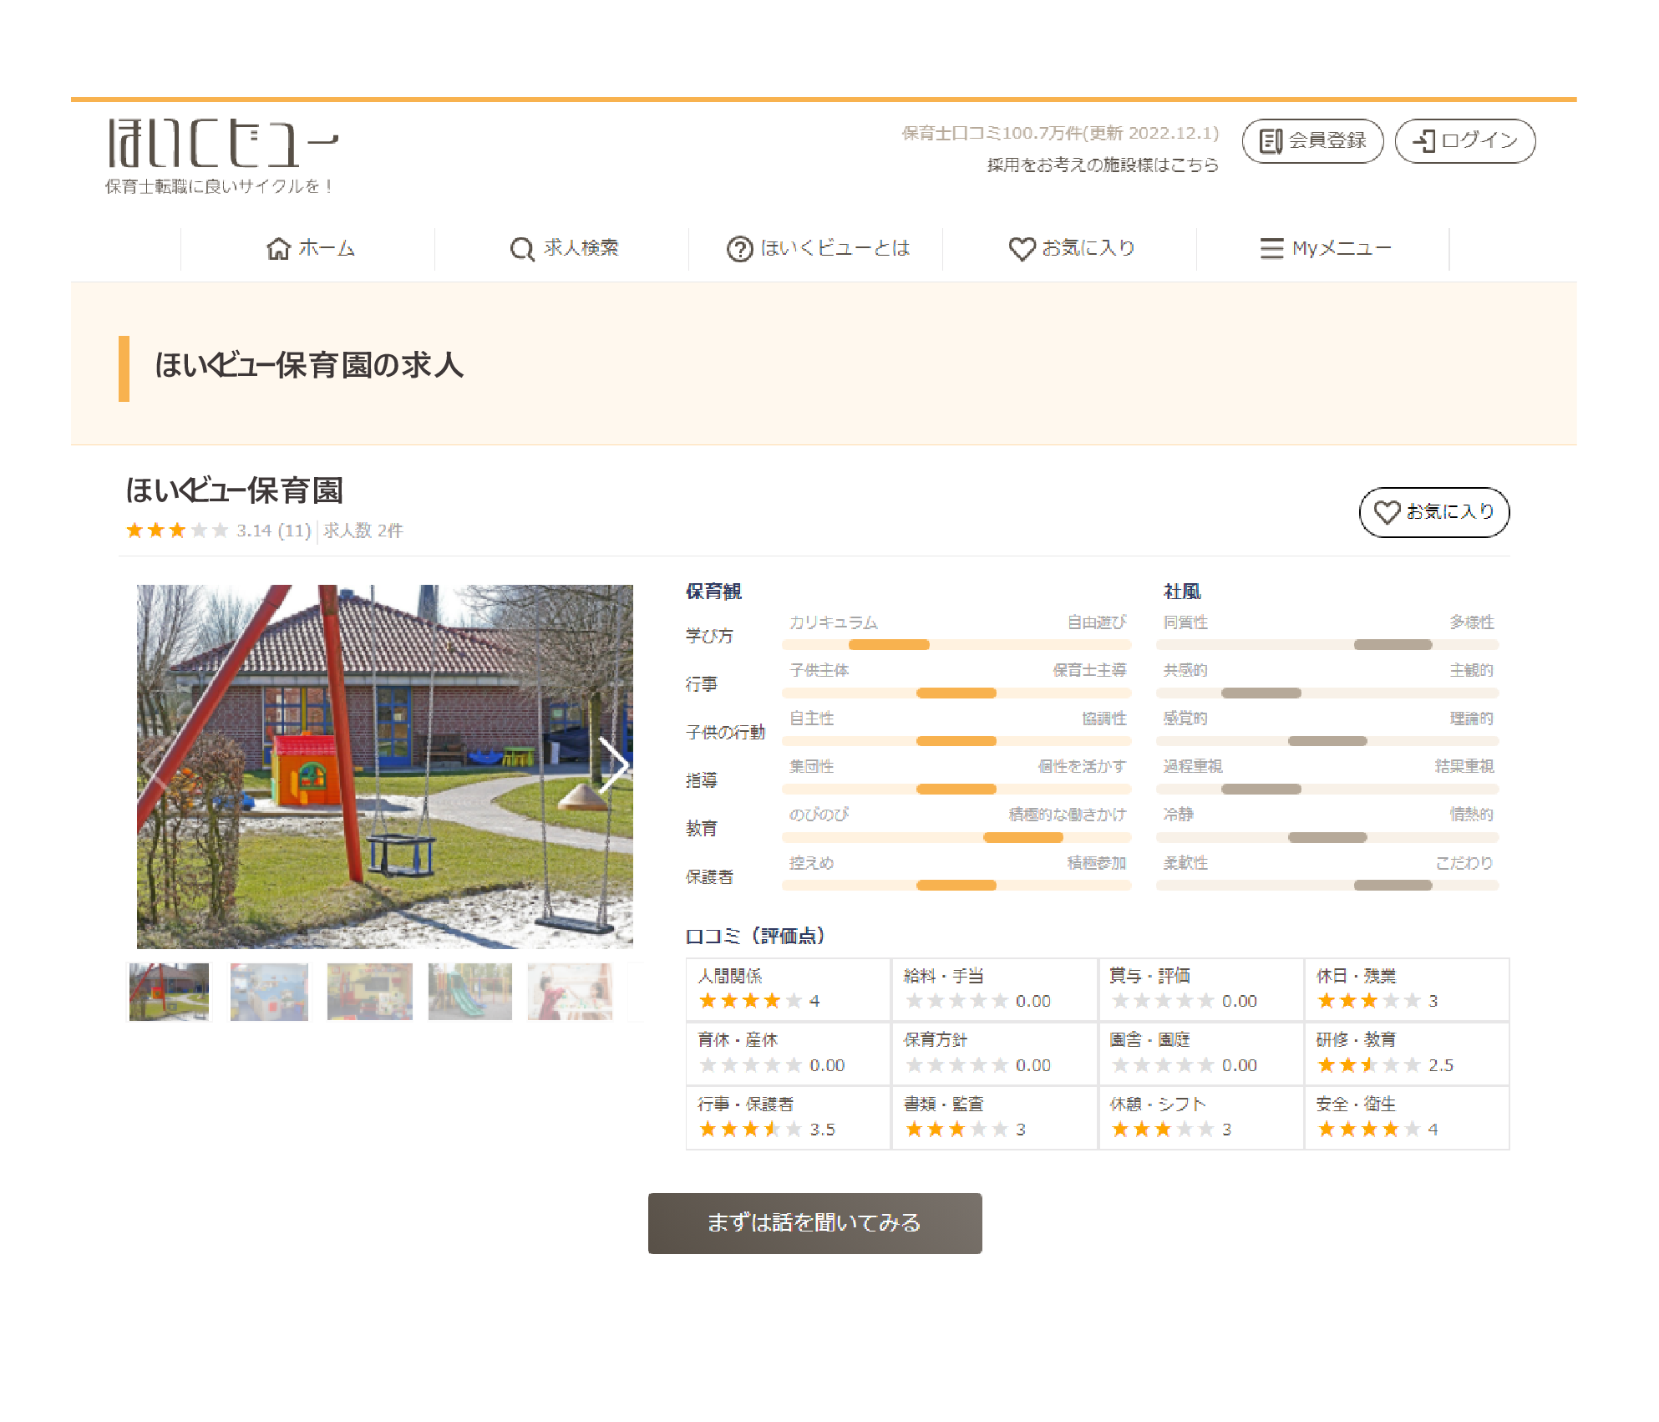The height and width of the screenshot is (1422, 1659).
Task: Click the 社風 section heading
Action: pyautogui.click(x=1182, y=592)
